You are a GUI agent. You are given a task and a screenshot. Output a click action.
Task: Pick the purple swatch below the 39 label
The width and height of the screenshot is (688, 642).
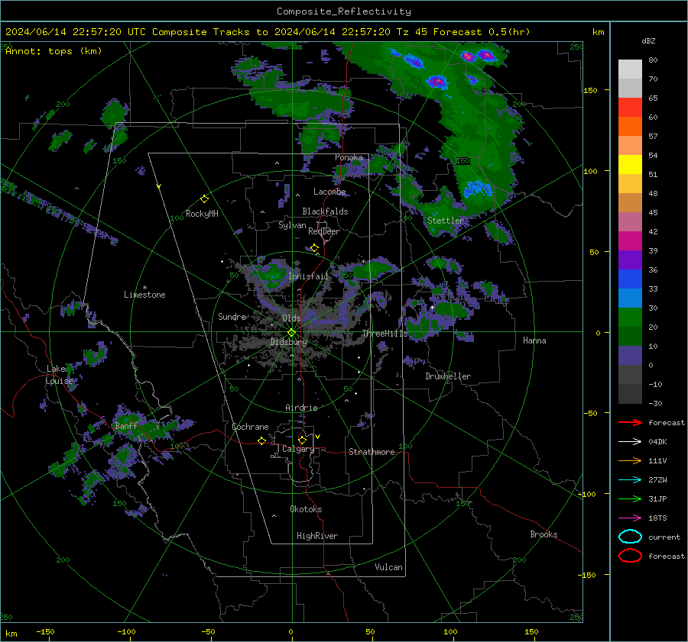(x=630, y=260)
